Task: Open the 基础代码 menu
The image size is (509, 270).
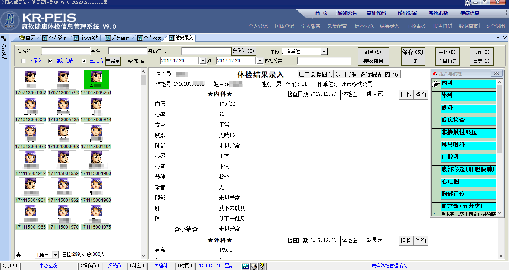Action: 376,13
